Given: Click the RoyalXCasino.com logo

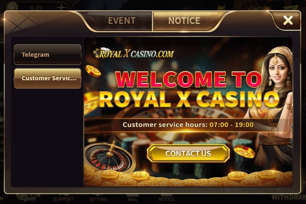Looking at the screenshot, I should (134, 53).
